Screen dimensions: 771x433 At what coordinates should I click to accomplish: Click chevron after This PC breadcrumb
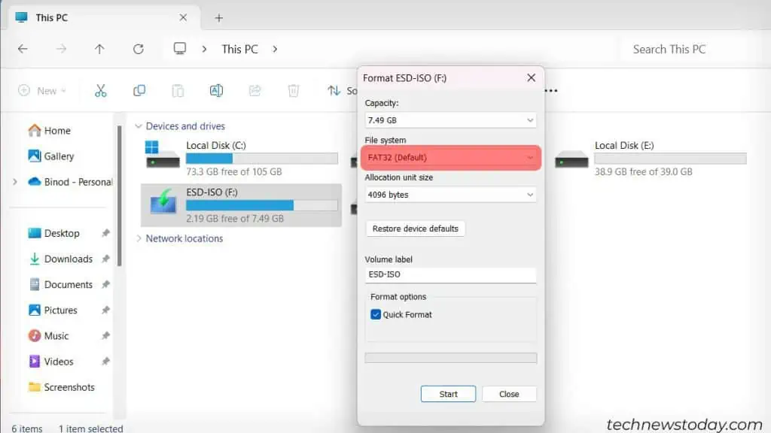[275, 49]
